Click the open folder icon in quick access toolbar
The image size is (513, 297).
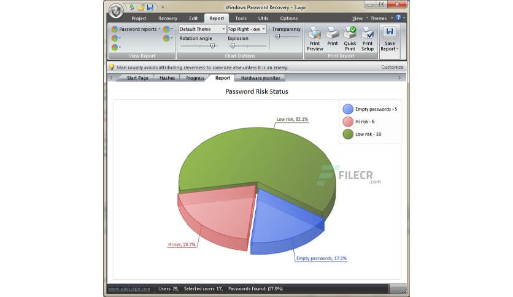(141, 7)
